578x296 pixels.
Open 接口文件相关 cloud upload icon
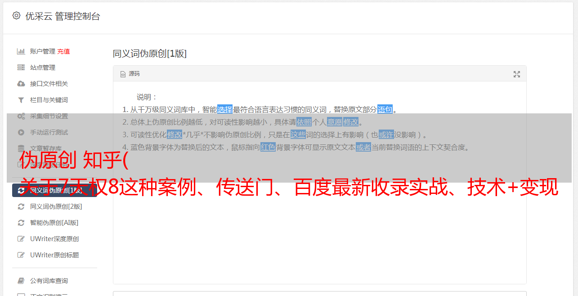[21, 84]
